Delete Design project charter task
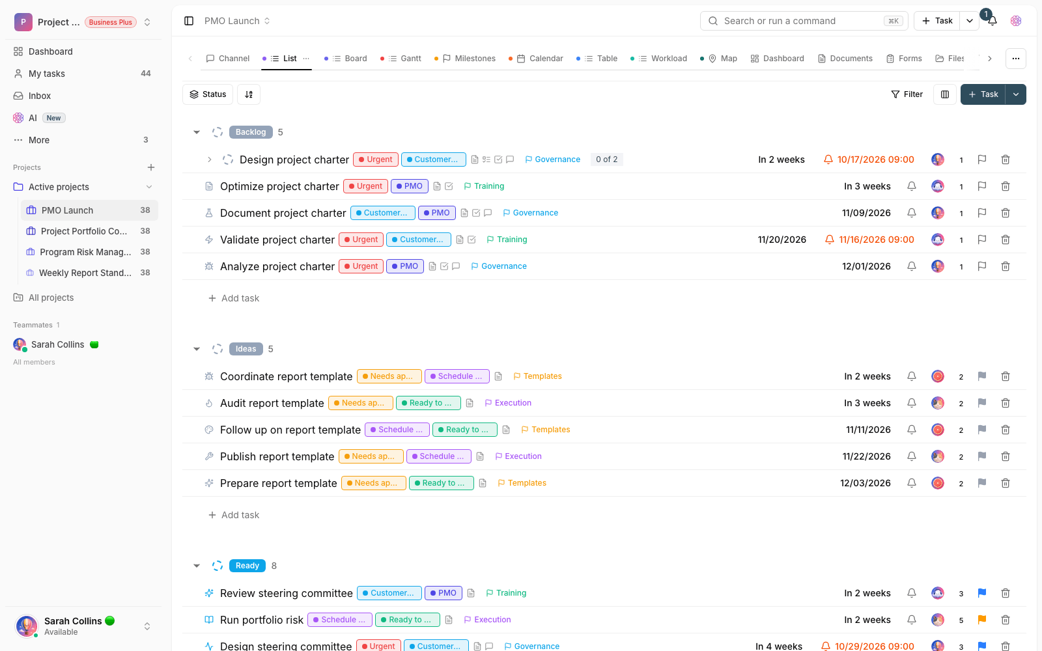This screenshot has height=651, width=1042. tap(1006, 159)
